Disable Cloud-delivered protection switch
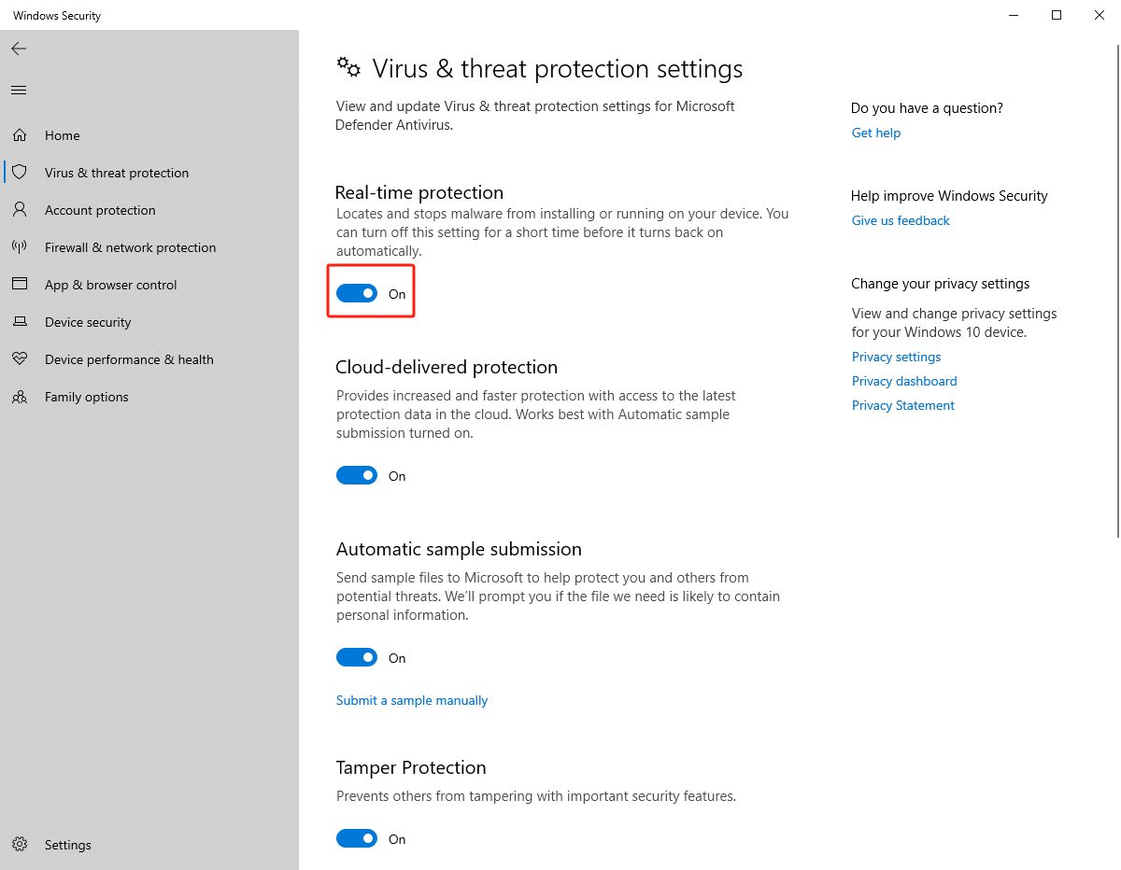 coord(357,476)
